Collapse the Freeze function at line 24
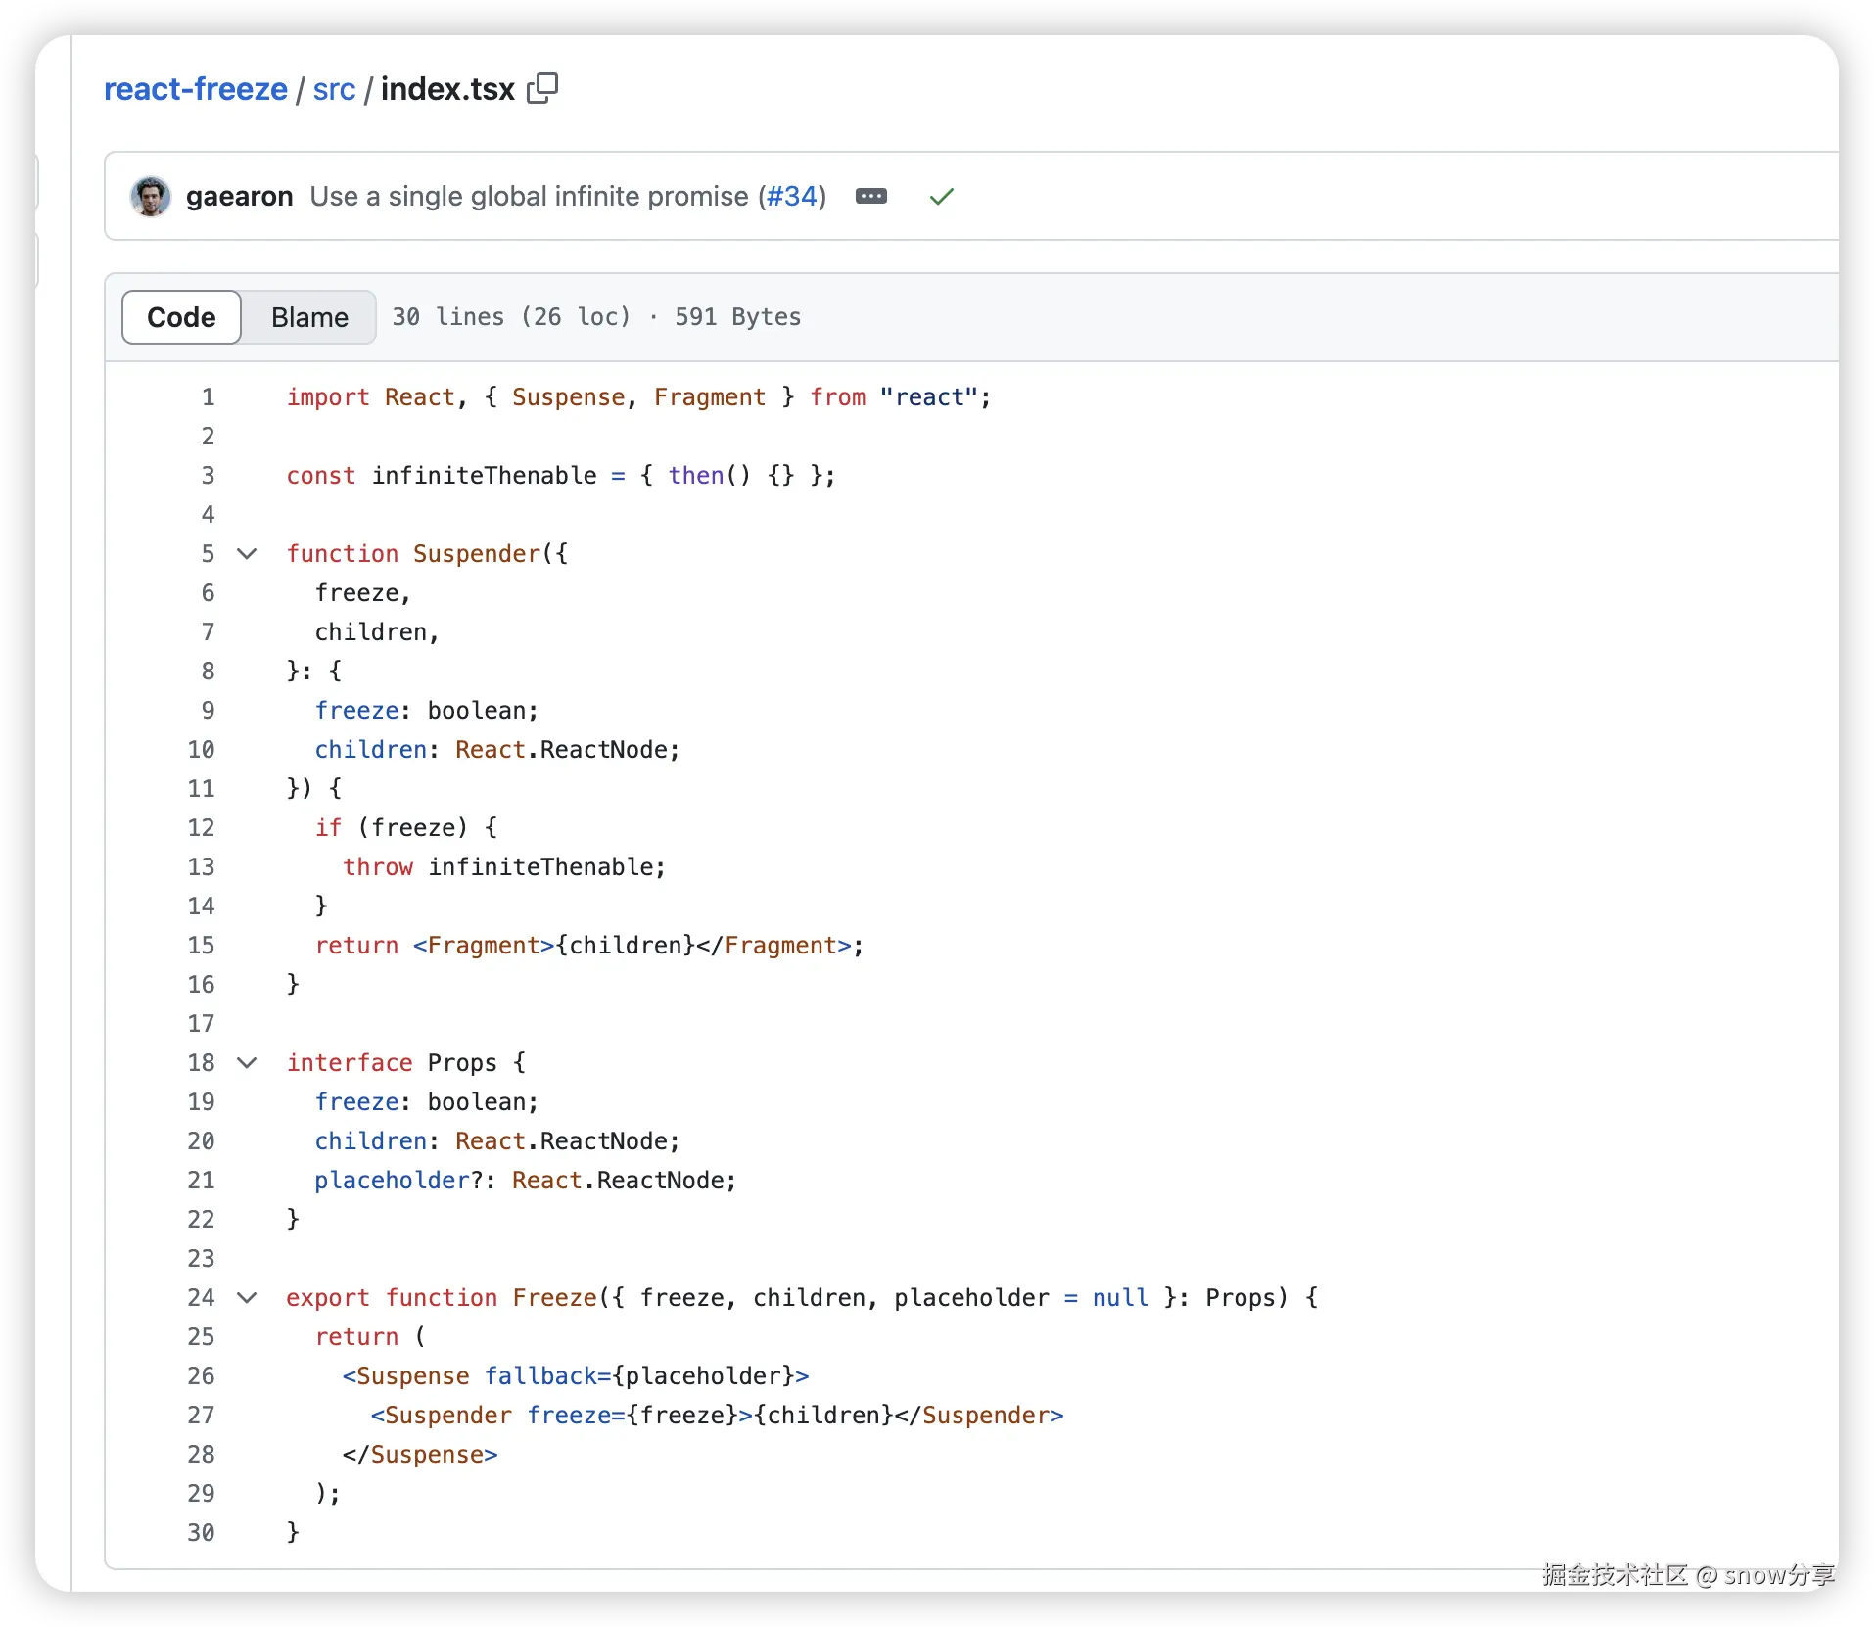 coord(248,1298)
